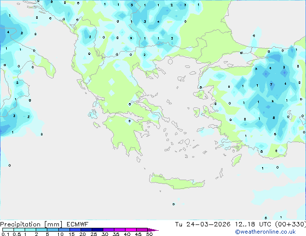Click the '0.5' legend scale label
This screenshot has height=236, width=306.
(17, 234)
